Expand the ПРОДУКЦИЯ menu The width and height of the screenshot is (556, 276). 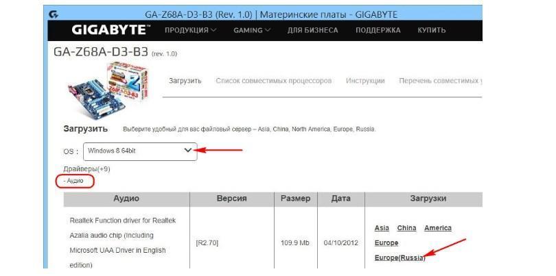[190, 30]
